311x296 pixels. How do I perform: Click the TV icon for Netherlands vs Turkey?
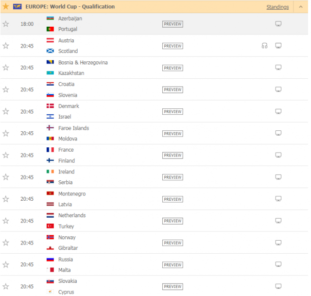coord(278,221)
